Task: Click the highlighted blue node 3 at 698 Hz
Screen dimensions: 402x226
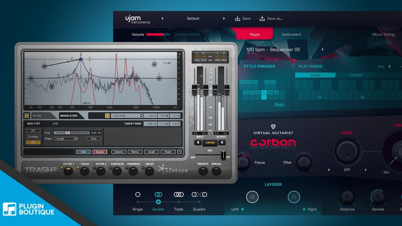Action: (81, 59)
